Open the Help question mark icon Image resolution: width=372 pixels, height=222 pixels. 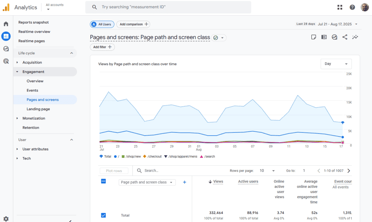(352, 7)
